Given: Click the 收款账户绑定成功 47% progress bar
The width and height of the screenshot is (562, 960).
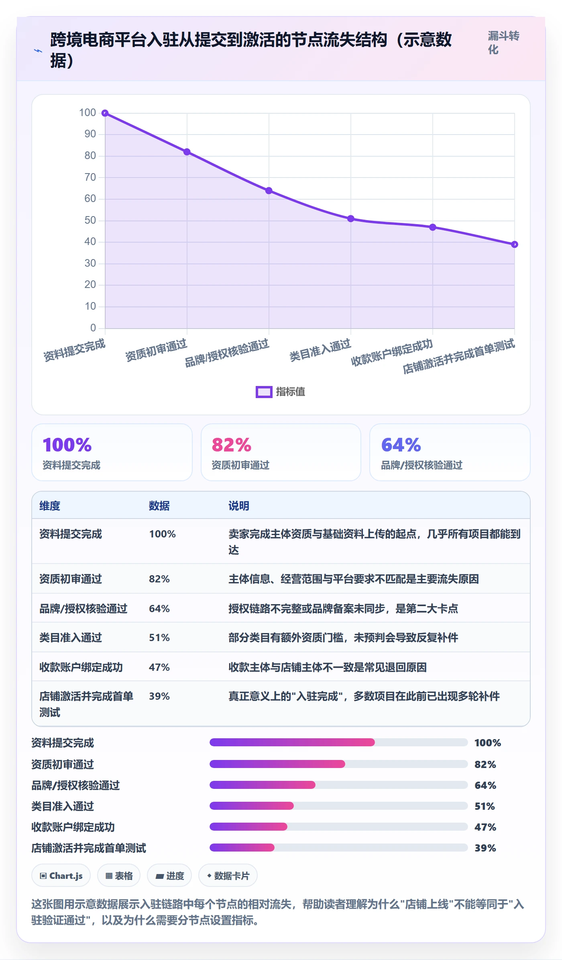Looking at the screenshot, I should point(338,827).
